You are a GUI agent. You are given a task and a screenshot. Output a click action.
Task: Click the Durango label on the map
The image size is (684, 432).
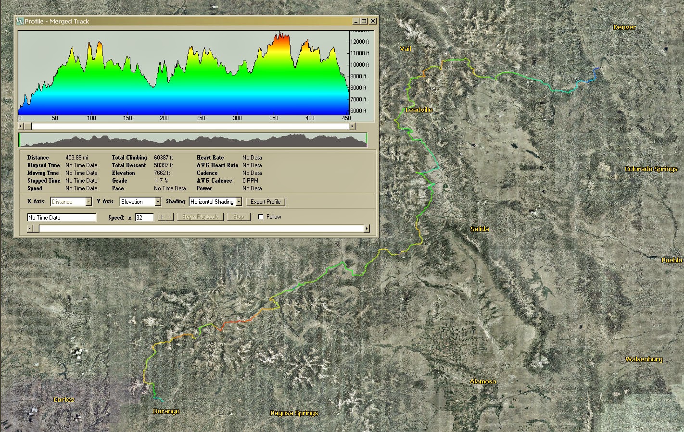pyautogui.click(x=166, y=411)
